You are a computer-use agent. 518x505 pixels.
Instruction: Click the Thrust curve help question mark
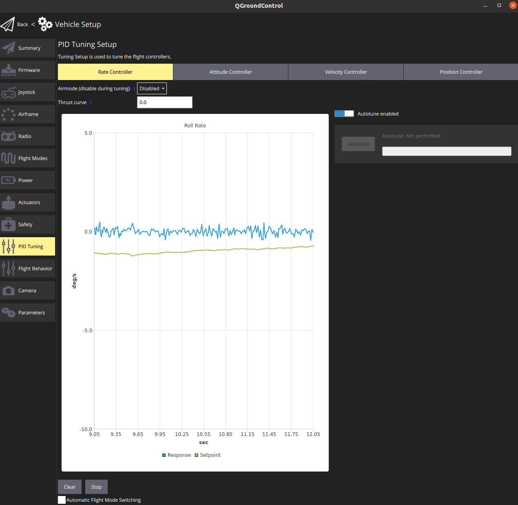coord(89,102)
